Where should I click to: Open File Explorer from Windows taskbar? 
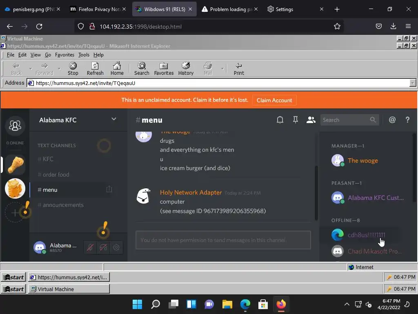pos(227,304)
